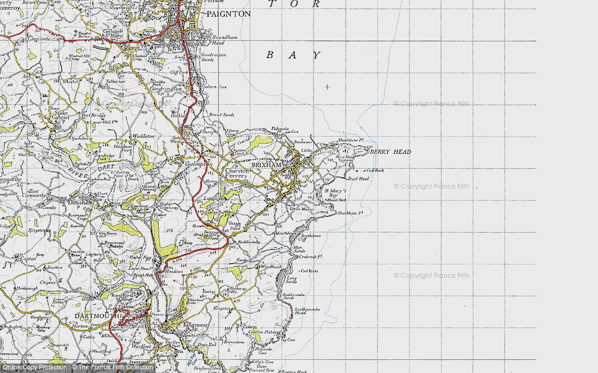The height and width of the screenshot is (373, 598).
Task: Click the BAY sea label
Action: tap(293, 55)
